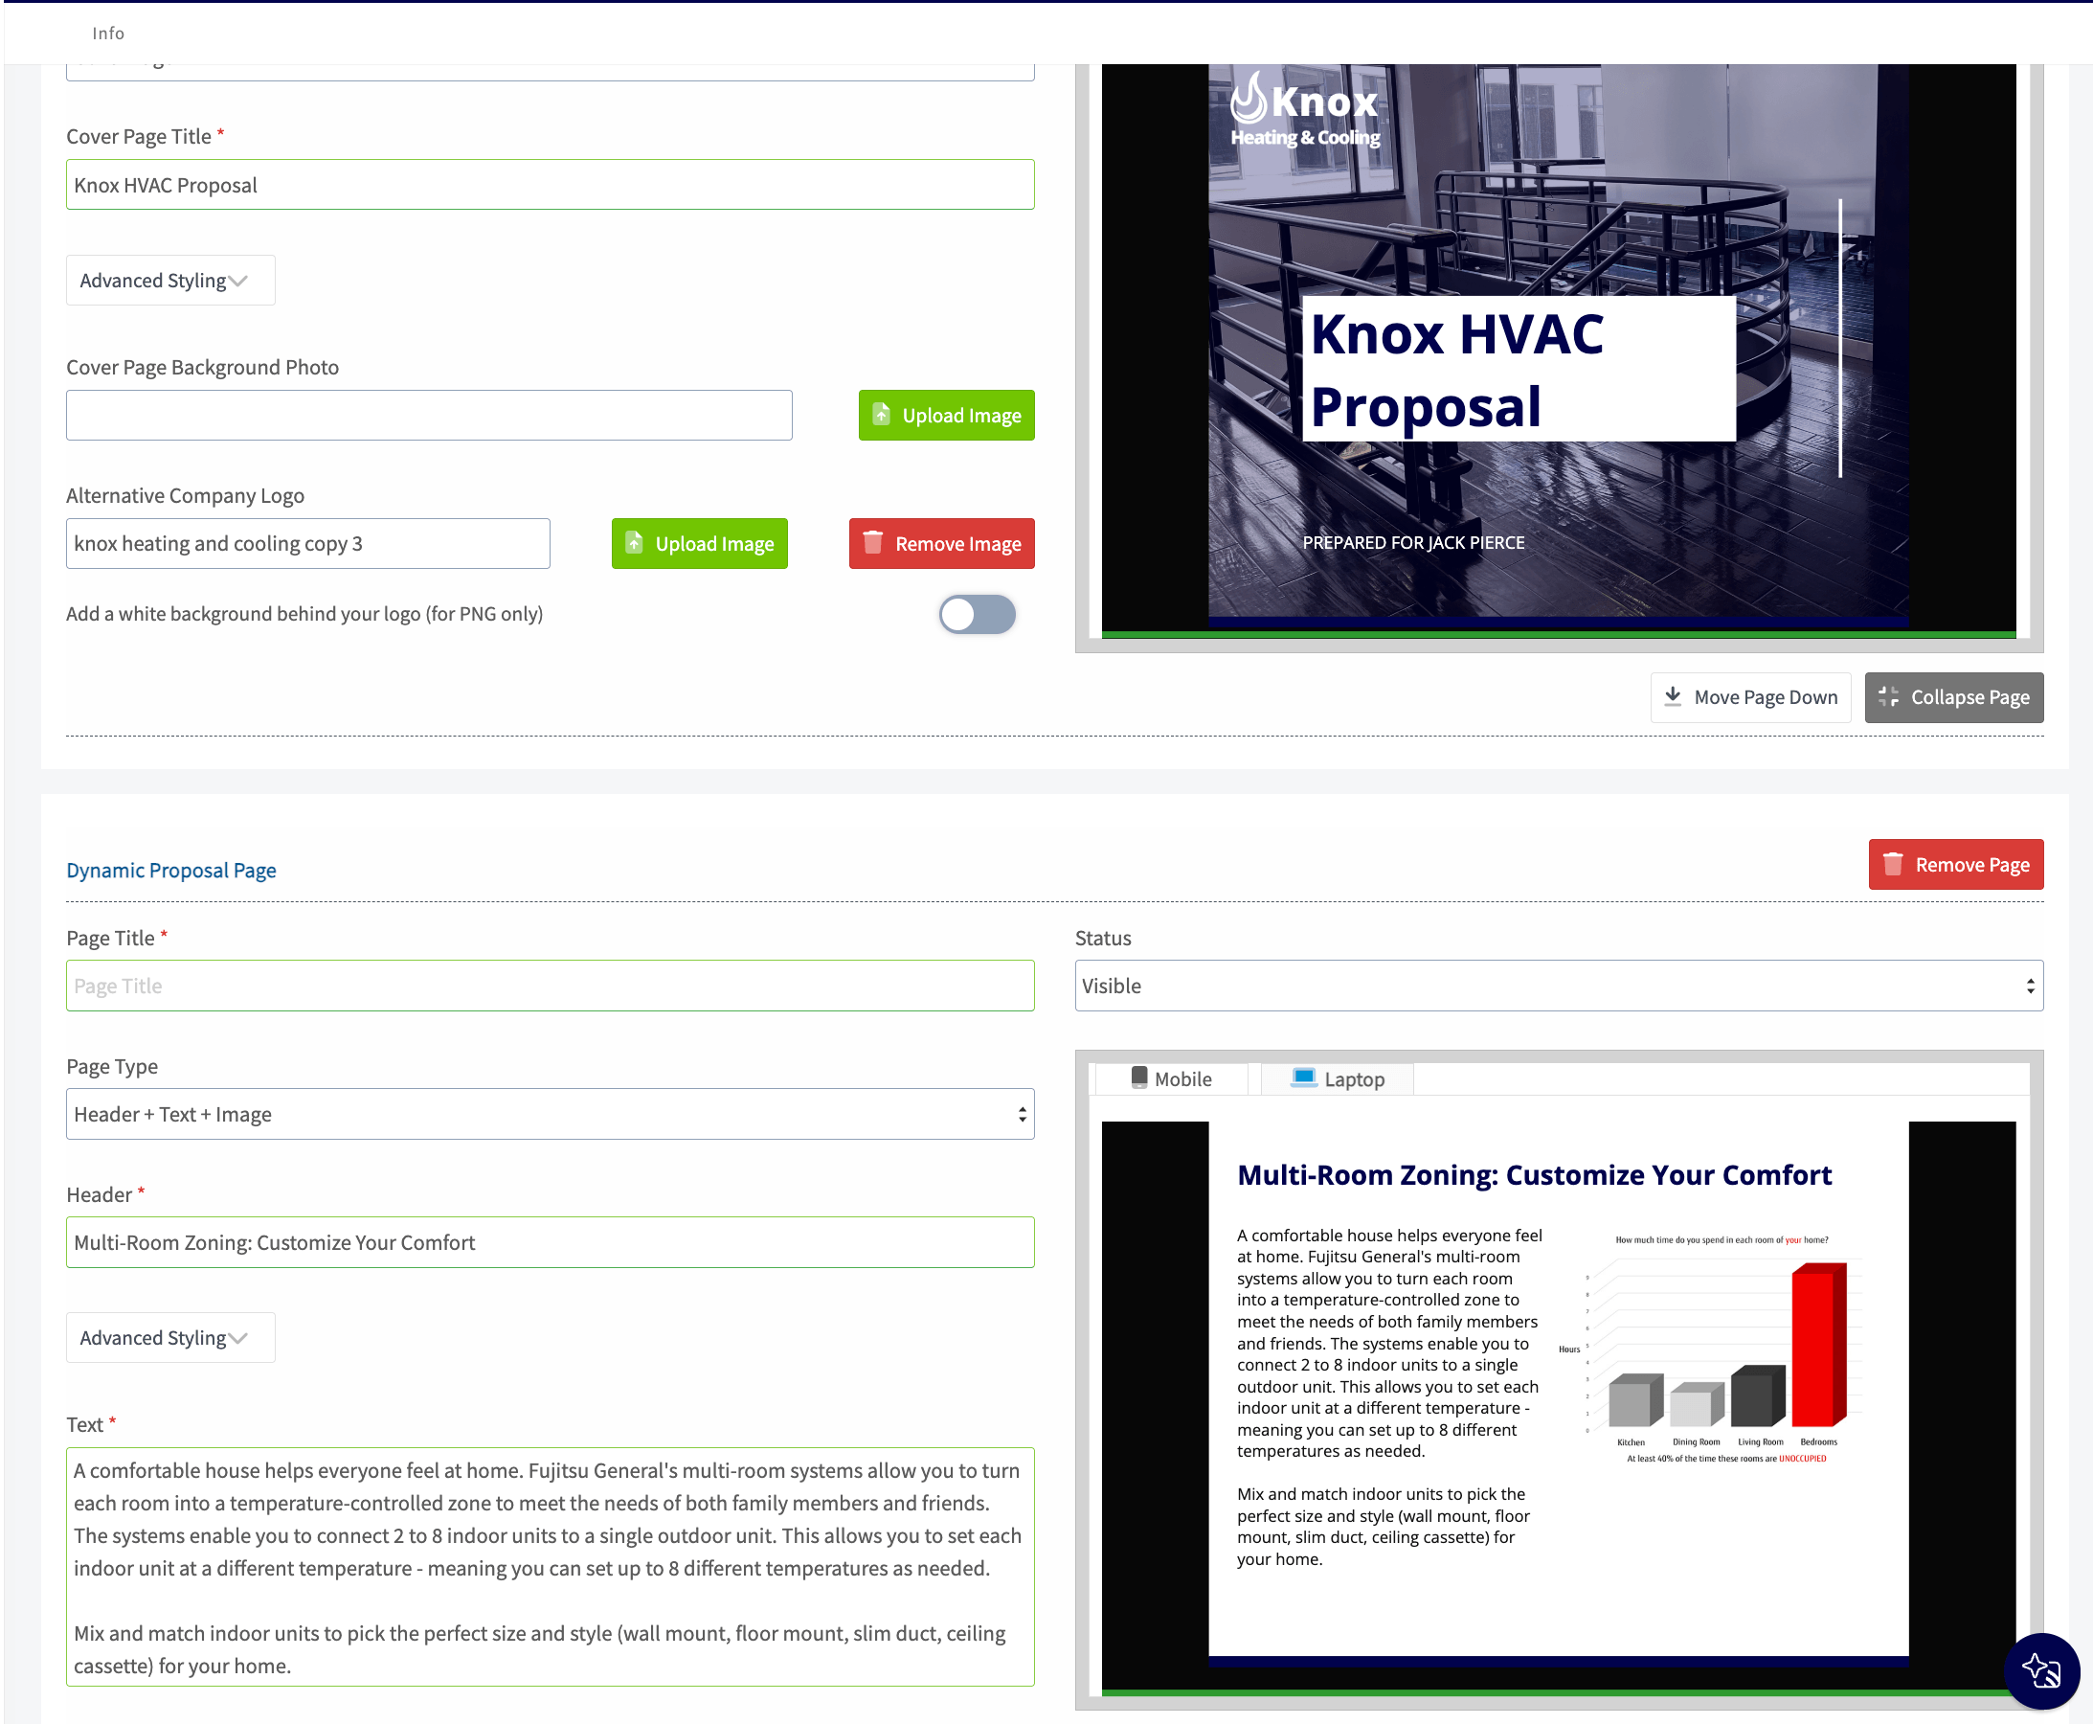
Task: Click the Knox Heating & Cooling logo
Action: [x=1305, y=109]
